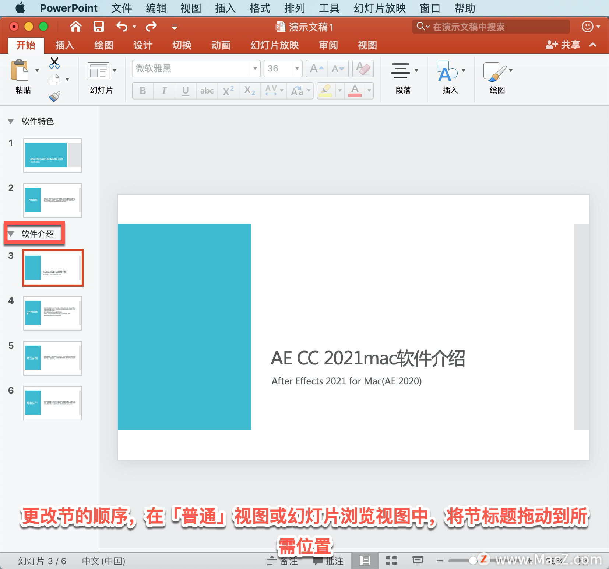Viewport: 609px width, 569px height.
Task: Open paste options dropdown arrow
Action: pyautogui.click(x=37, y=70)
